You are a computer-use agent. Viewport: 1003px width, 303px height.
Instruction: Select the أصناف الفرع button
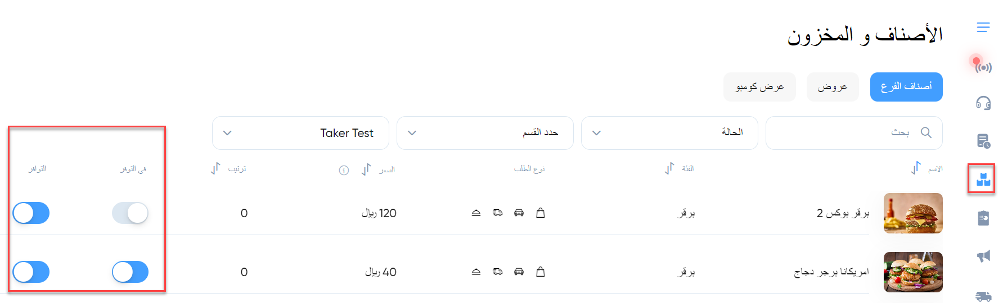[906, 87]
